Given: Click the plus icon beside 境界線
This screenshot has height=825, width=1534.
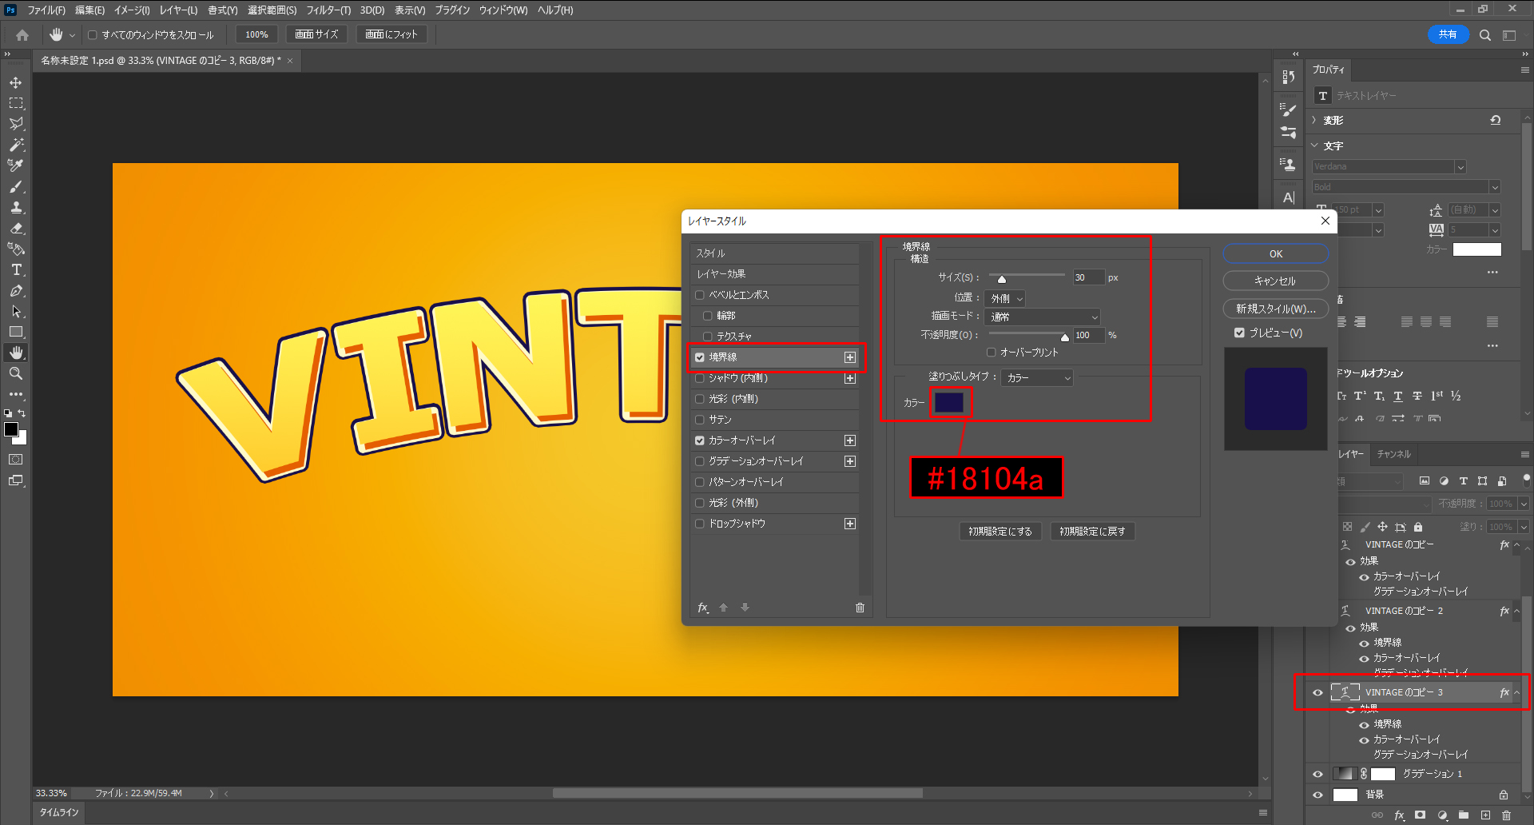Looking at the screenshot, I should coord(850,357).
